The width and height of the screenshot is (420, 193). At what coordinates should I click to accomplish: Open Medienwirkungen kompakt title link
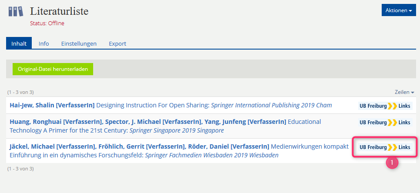coord(309,146)
